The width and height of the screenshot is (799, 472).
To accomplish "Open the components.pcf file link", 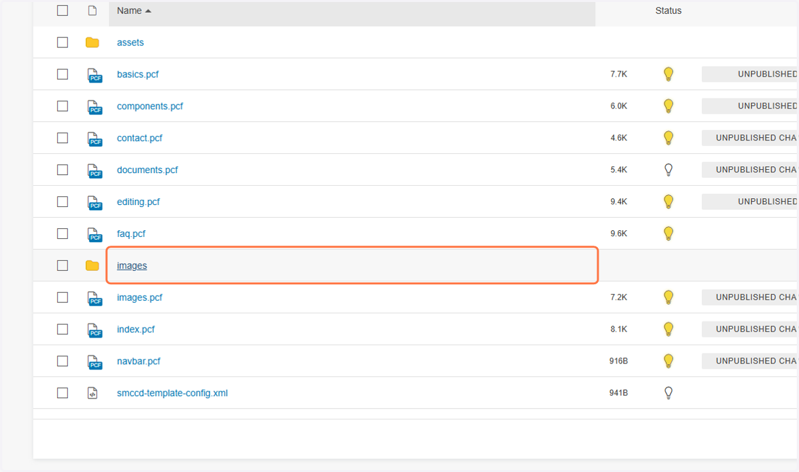I will (150, 106).
